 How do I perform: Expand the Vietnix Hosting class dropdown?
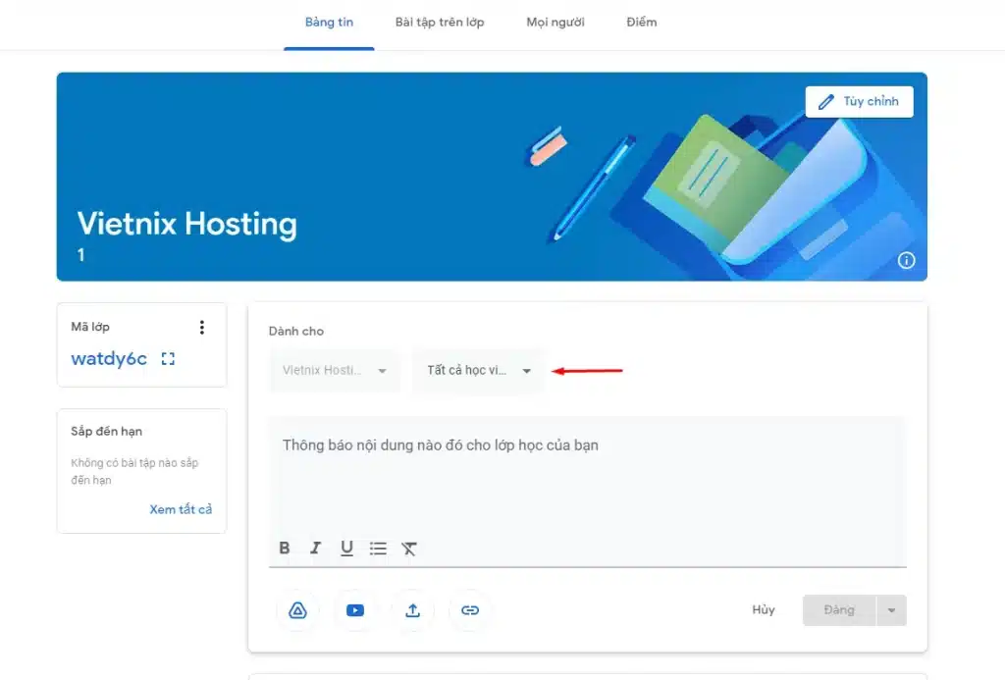pyautogui.click(x=335, y=371)
